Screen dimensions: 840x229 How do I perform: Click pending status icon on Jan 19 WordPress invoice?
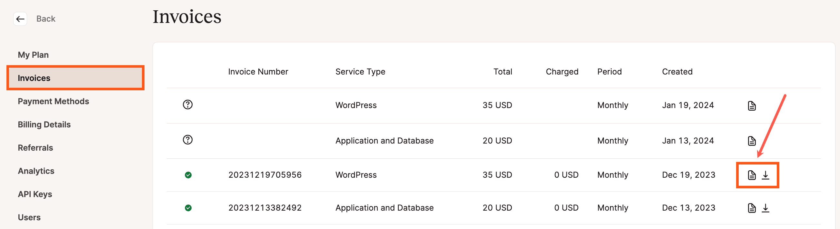tap(187, 105)
